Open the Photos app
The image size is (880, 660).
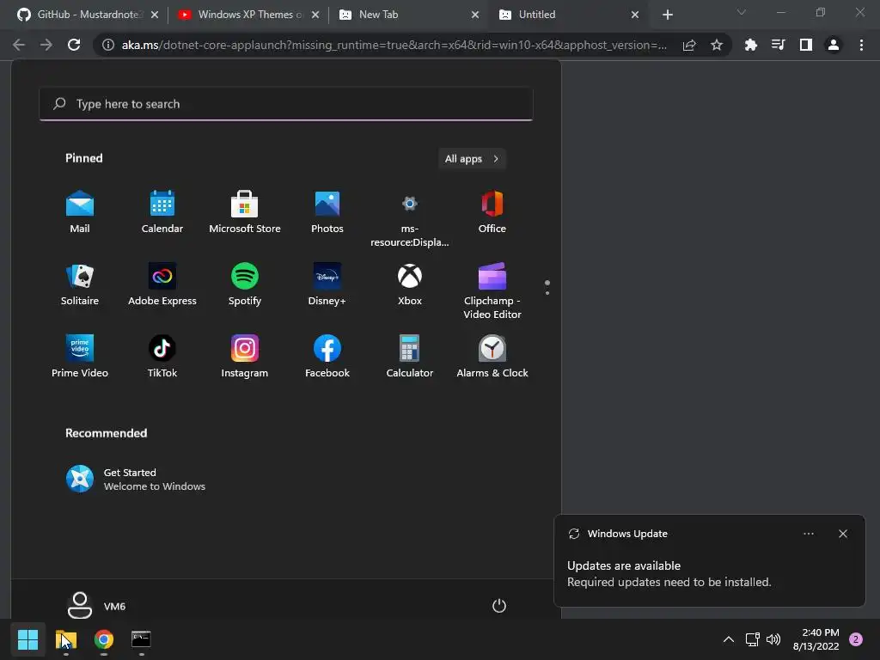click(x=327, y=212)
